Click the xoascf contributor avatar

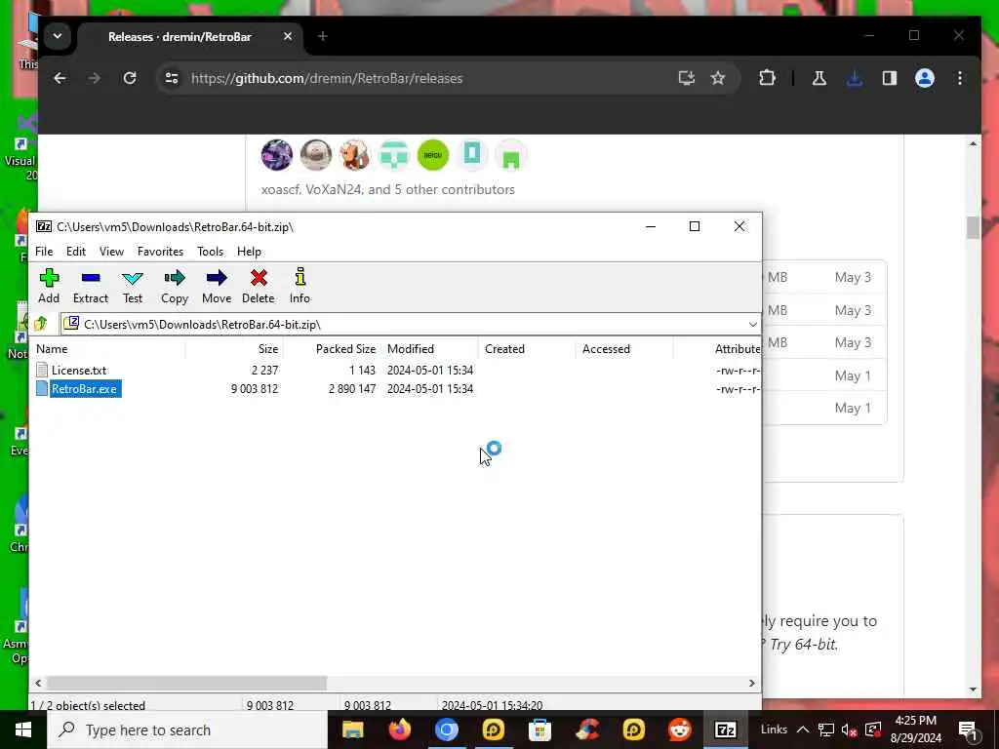point(276,155)
